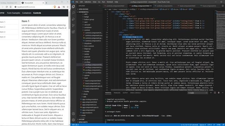Open app-routing.module.ts in the explorer
Screen dimensions: 225x126
point(90,99)
